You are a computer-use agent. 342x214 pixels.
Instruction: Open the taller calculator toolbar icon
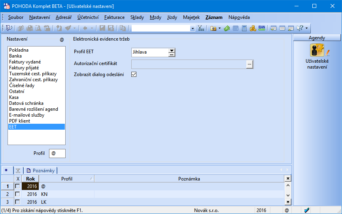[x=244, y=28]
